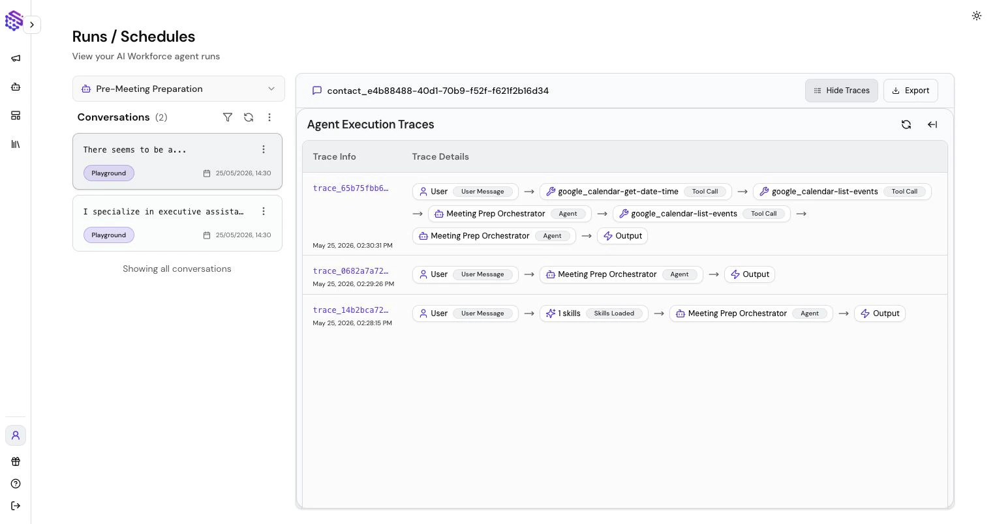Open the user profile sidebar icon
The image size is (995, 524).
(16, 435)
